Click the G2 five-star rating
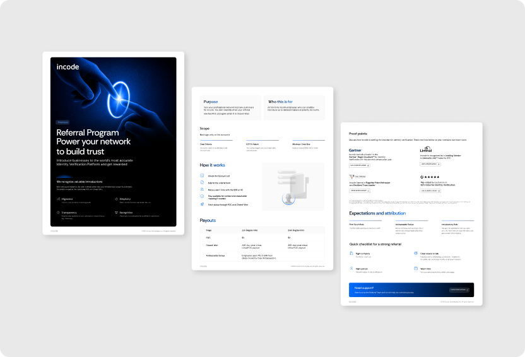This screenshot has width=525, height=357. (x=430, y=177)
